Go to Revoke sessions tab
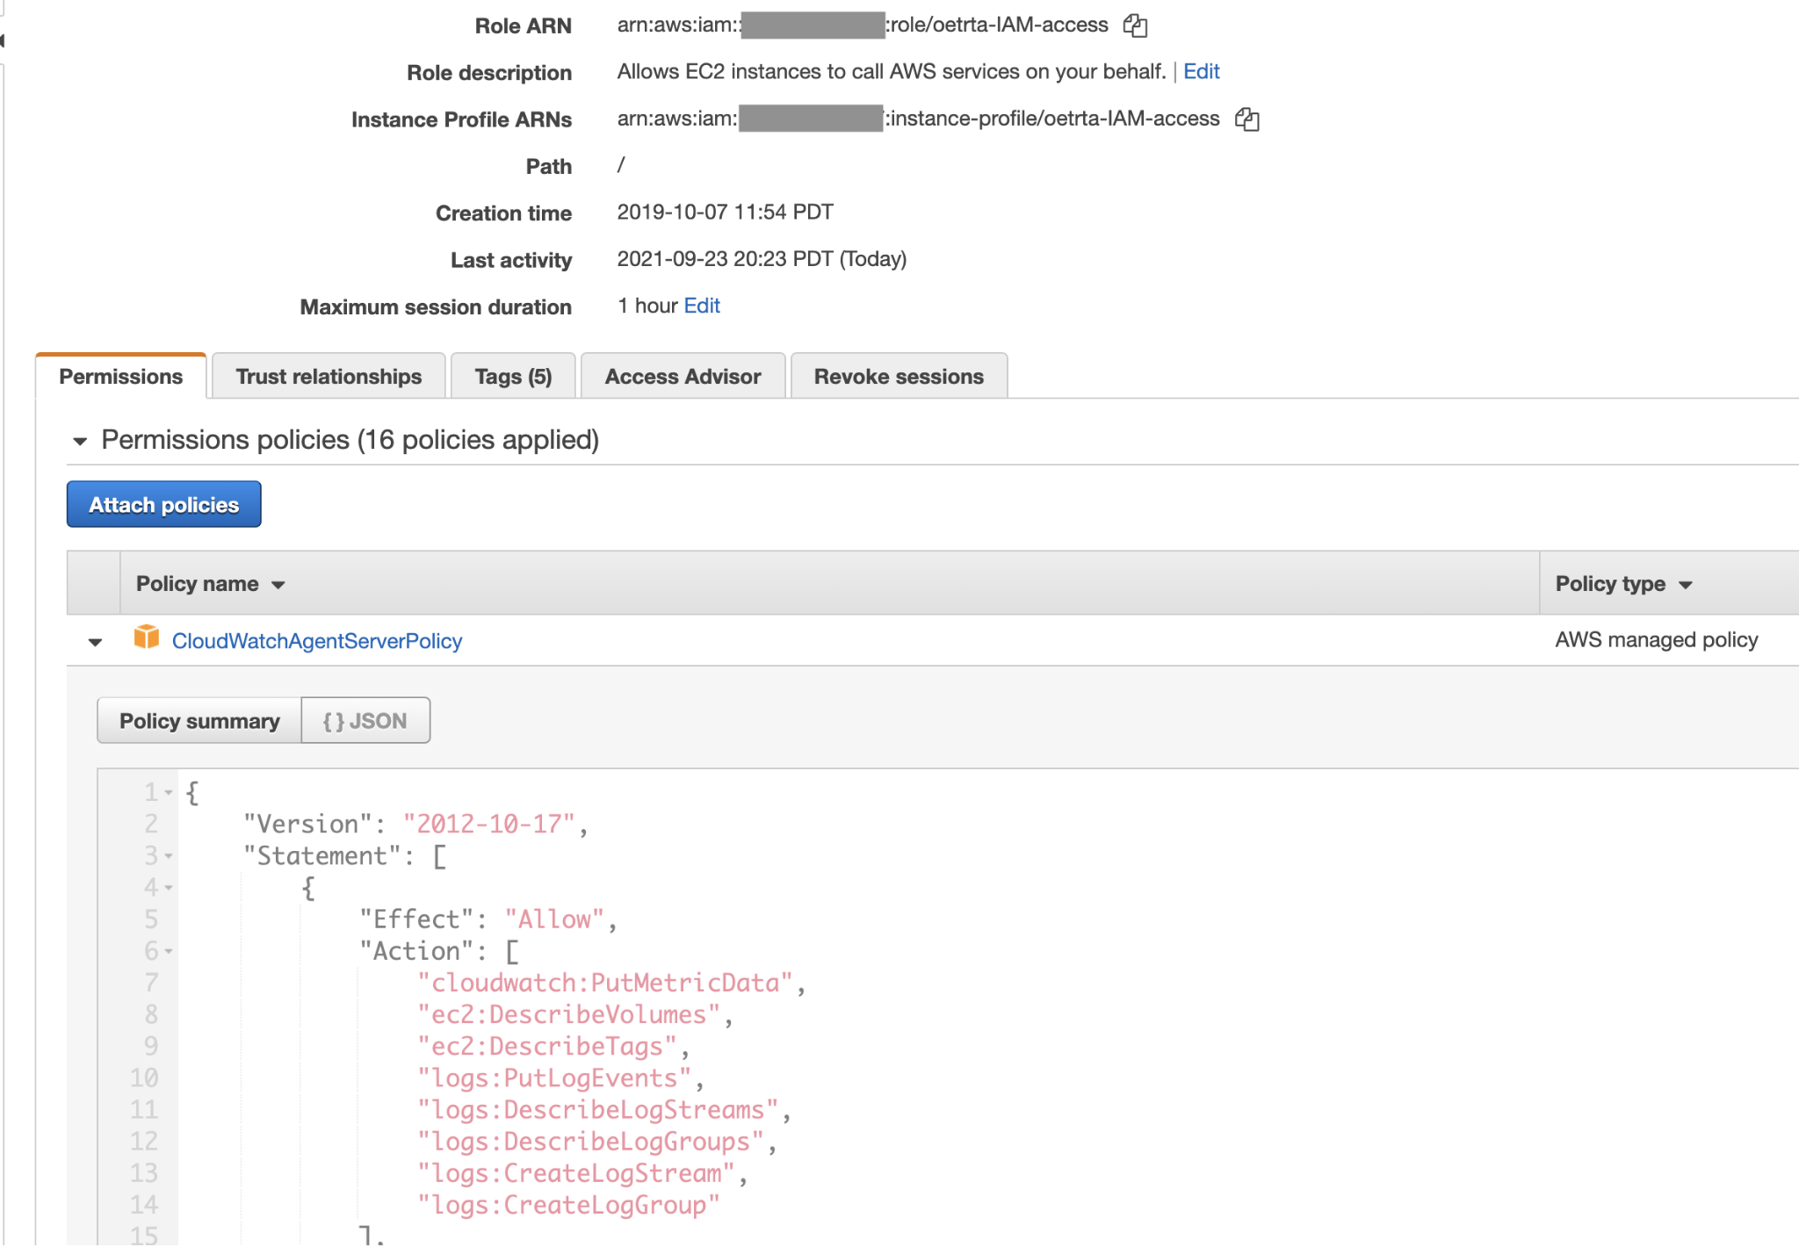 point(899,377)
